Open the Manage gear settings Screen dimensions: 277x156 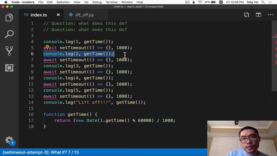click(x=9, y=140)
